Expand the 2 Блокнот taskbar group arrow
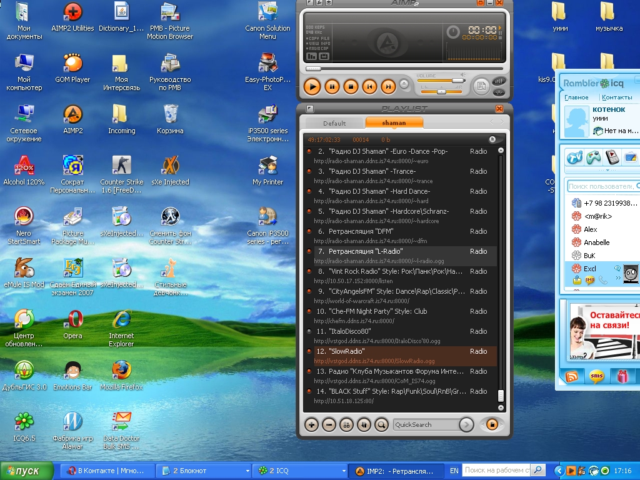This screenshot has width=640, height=480. pos(247,471)
